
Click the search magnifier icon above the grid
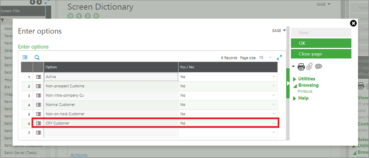pos(37,57)
